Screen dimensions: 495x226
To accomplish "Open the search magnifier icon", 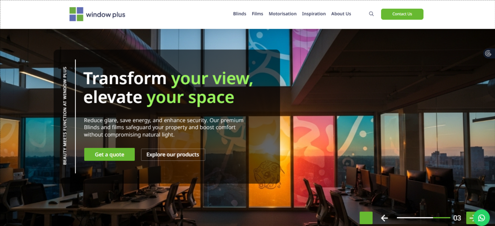I will pyautogui.click(x=371, y=14).
